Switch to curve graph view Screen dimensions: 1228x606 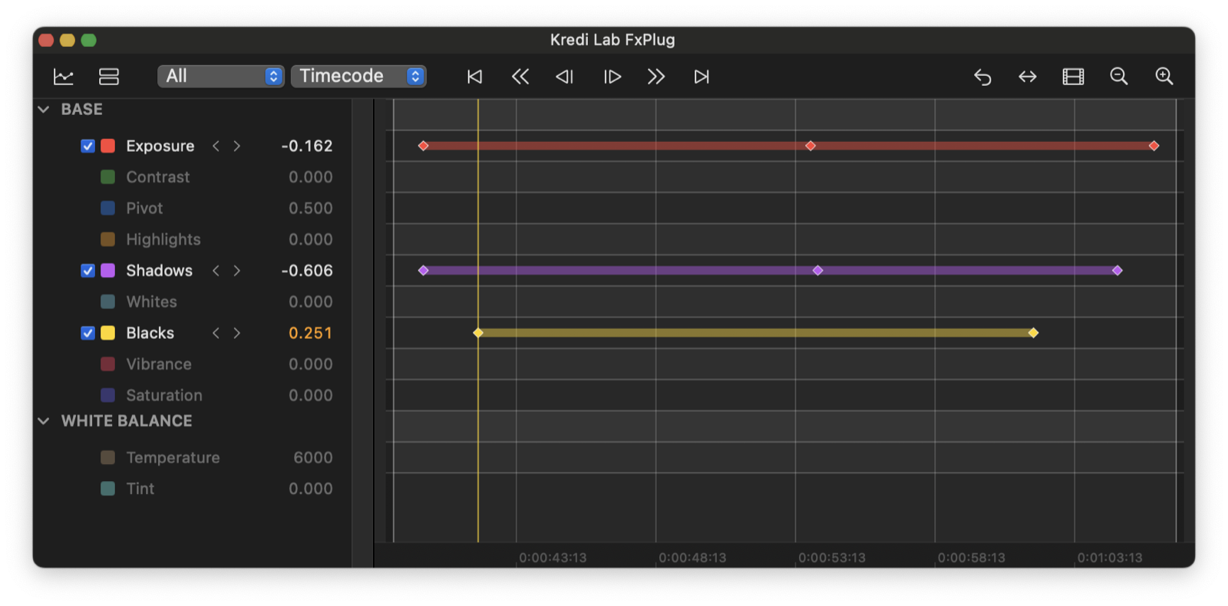64,77
